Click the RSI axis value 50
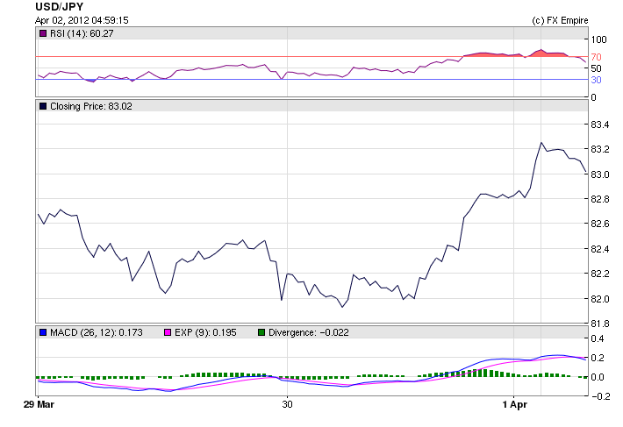This screenshot has width=623, height=427. pos(596,68)
